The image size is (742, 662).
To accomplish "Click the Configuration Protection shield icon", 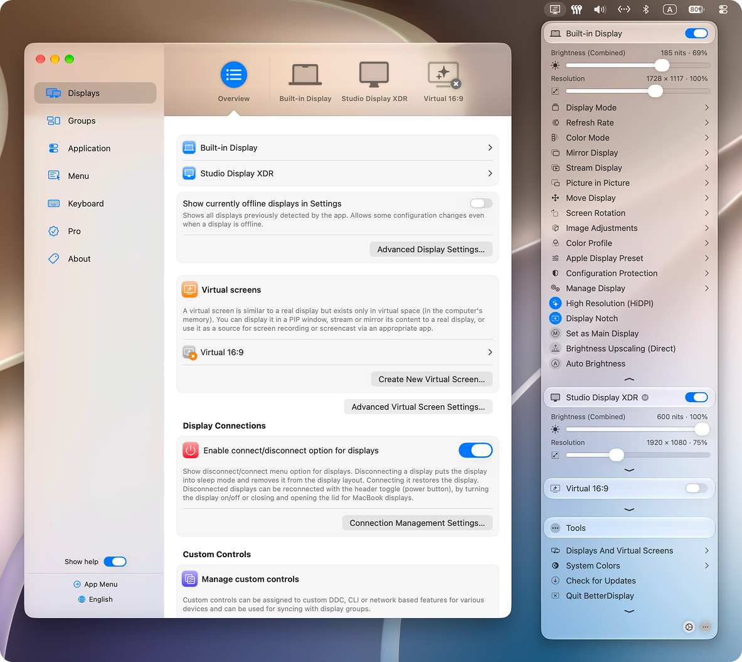I will [x=555, y=273].
